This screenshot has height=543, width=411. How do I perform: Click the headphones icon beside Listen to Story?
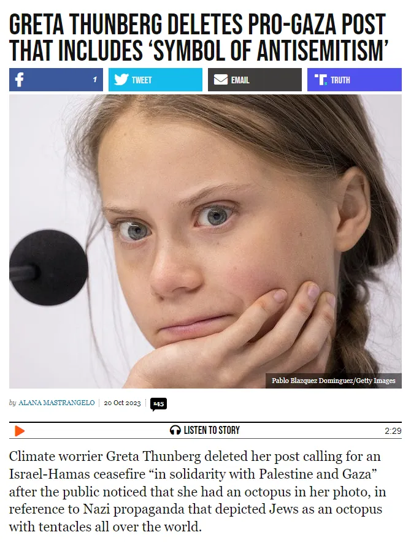[x=175, y=430]
